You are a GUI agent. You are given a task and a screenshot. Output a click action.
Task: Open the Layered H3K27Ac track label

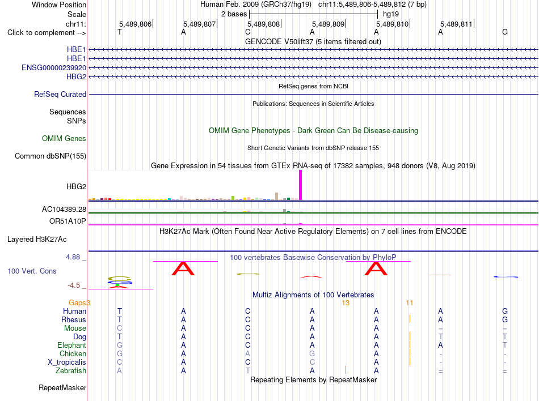pos(37,239)
